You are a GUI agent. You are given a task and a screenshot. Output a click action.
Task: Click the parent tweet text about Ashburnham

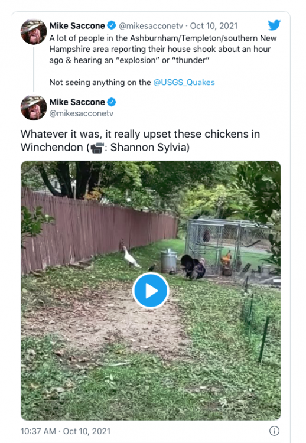[163, 49]
